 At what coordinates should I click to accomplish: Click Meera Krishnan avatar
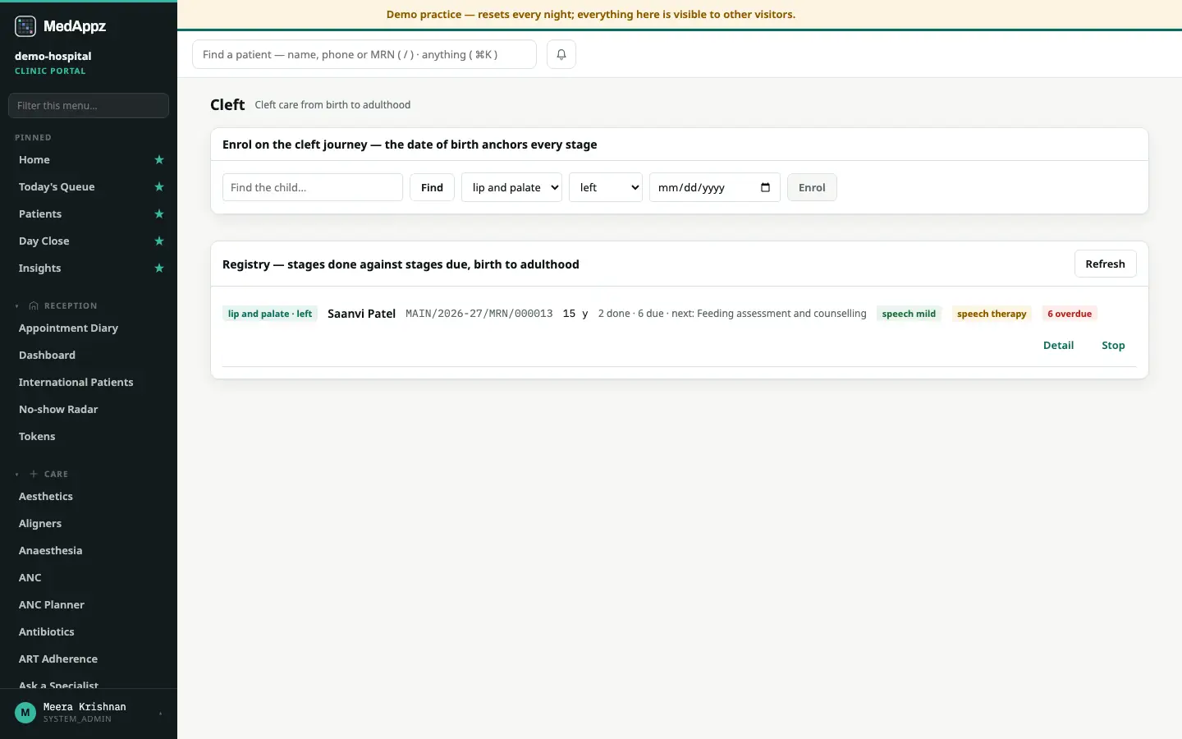click(x=25, y=713)
